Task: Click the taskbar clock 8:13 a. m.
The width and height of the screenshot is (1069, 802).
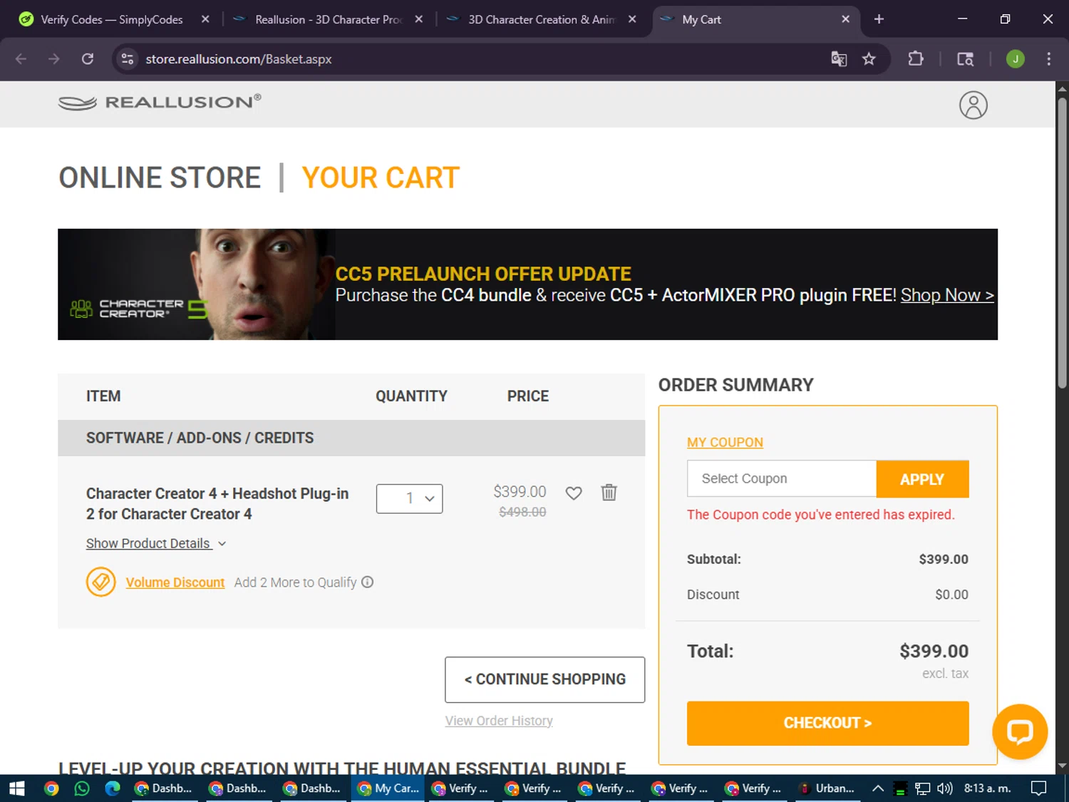Action: point(987,788)
